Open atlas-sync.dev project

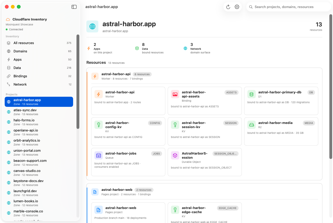point(39,112)
